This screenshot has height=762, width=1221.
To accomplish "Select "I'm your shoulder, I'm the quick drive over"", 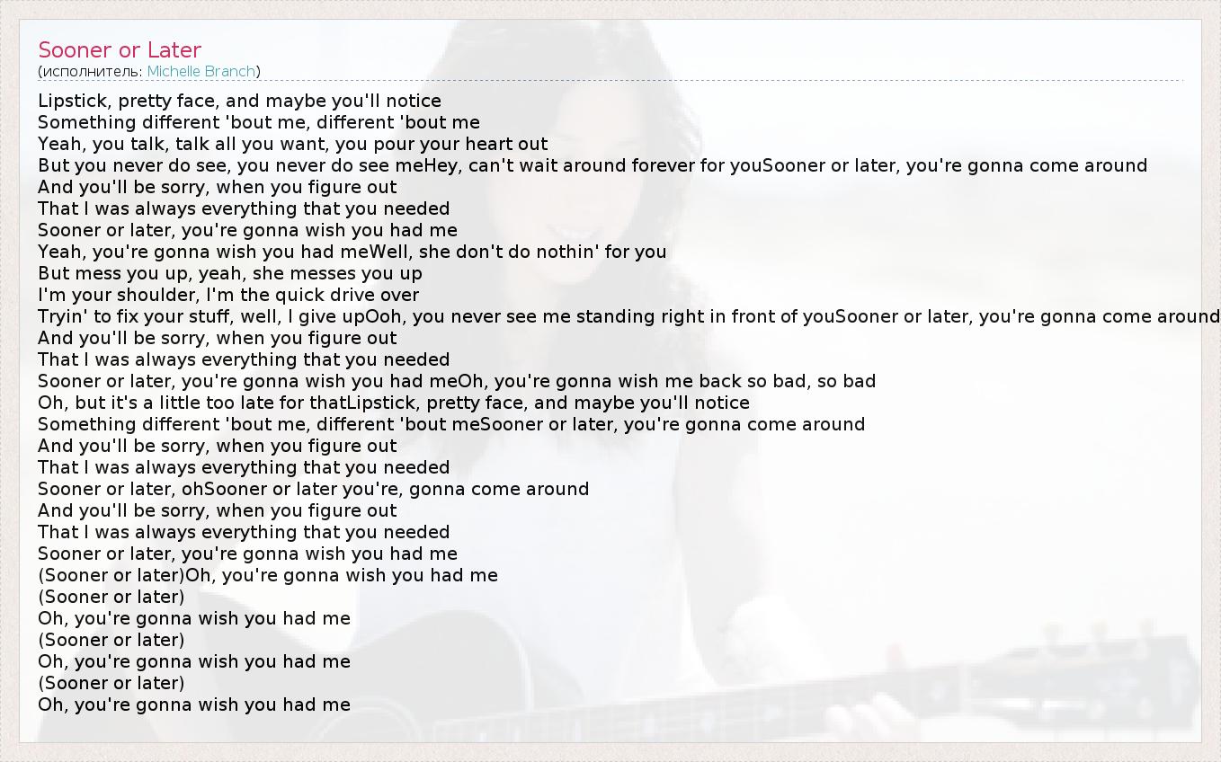I will [x=228, y=295].
